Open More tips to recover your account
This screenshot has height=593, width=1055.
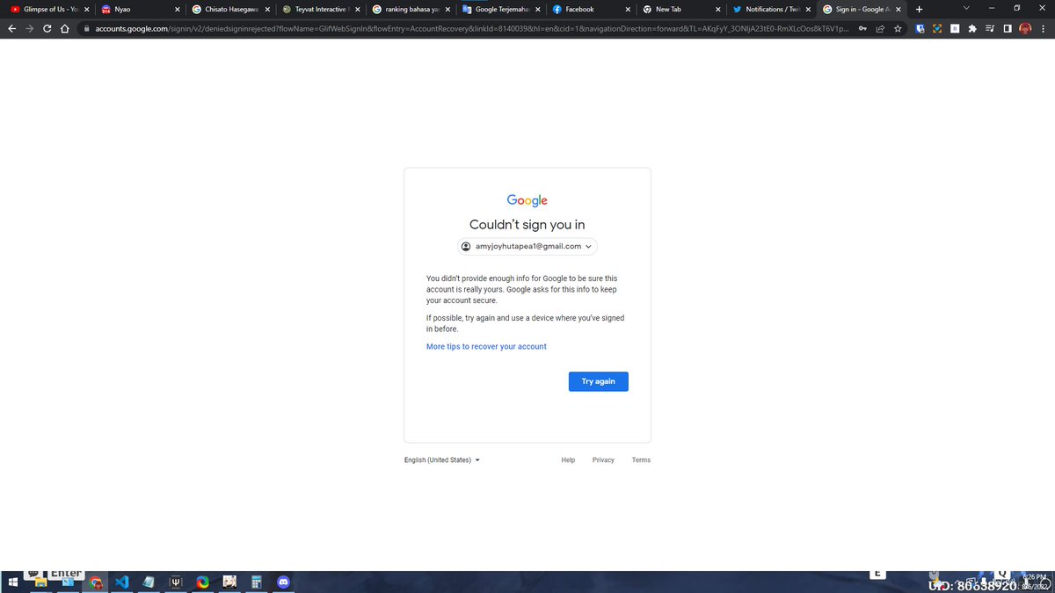point(486,347)
